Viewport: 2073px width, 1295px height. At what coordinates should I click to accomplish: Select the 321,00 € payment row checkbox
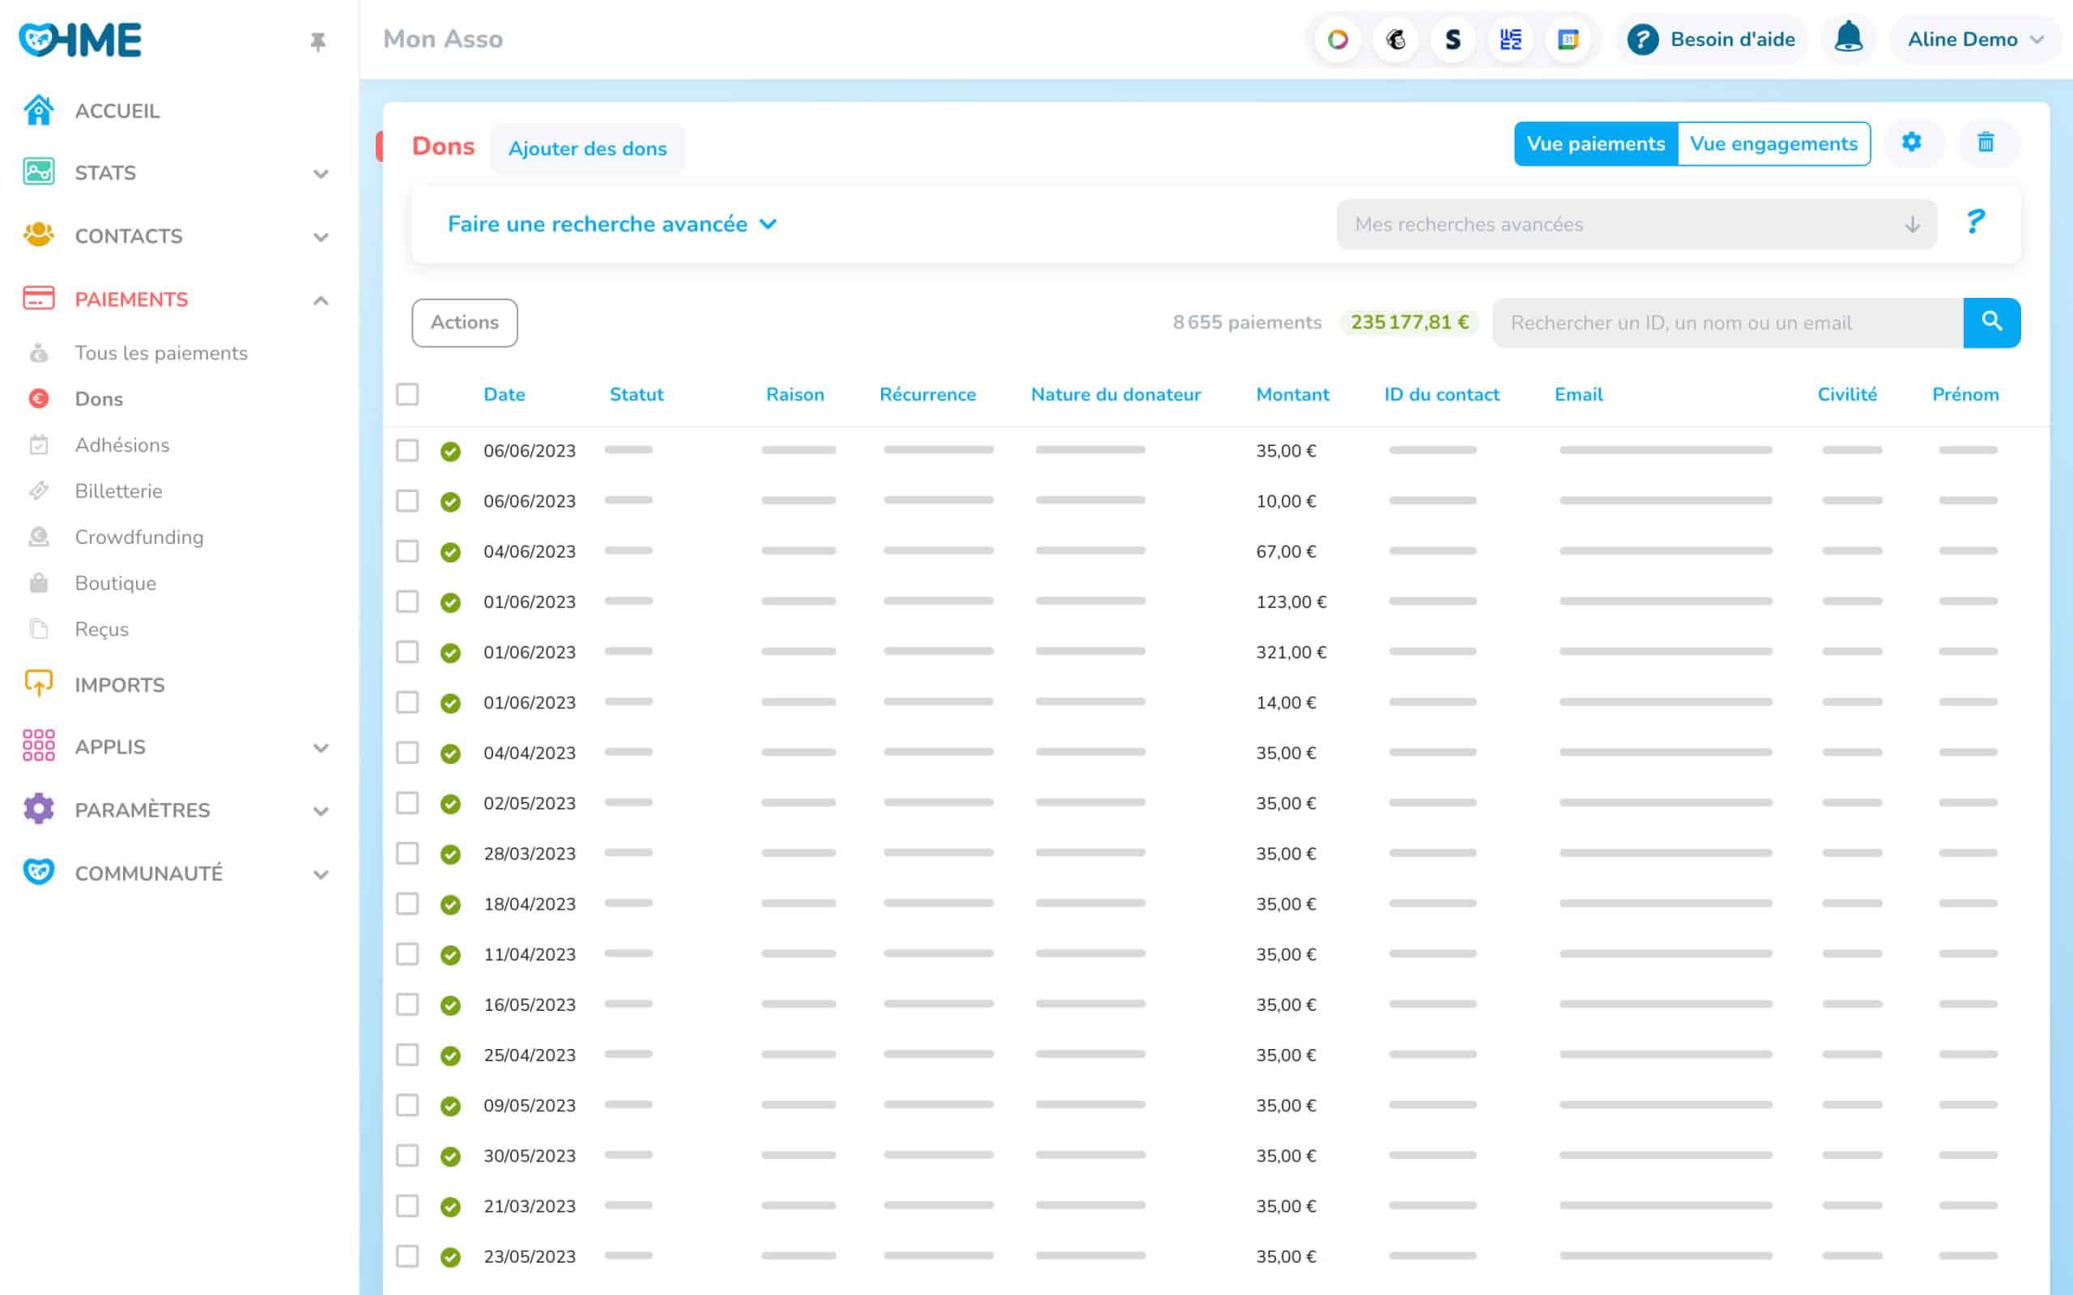pyautogui.click(x=408, y=652)
